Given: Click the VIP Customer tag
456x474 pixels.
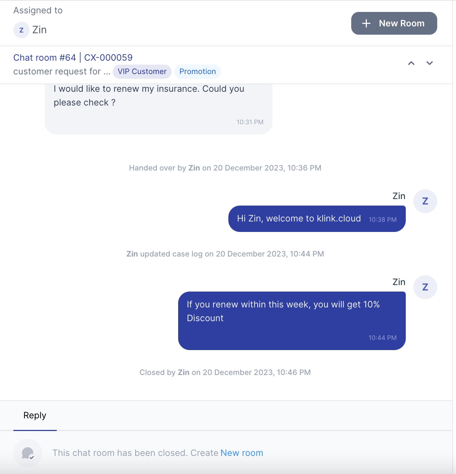Looking at the screenshot, I should (x=142, y=72).
